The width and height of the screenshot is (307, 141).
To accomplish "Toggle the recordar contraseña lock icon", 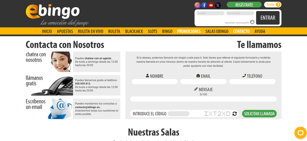I will click(252, 22).
